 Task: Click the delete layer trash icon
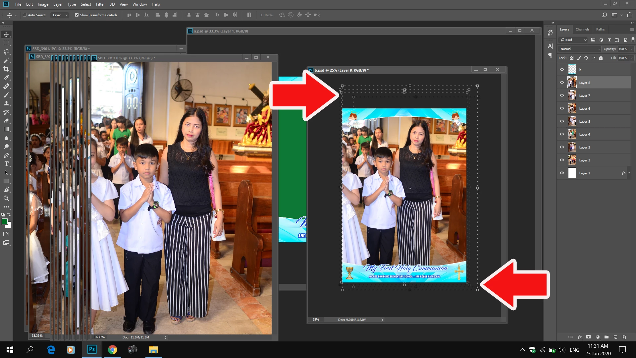coord(624,337)
